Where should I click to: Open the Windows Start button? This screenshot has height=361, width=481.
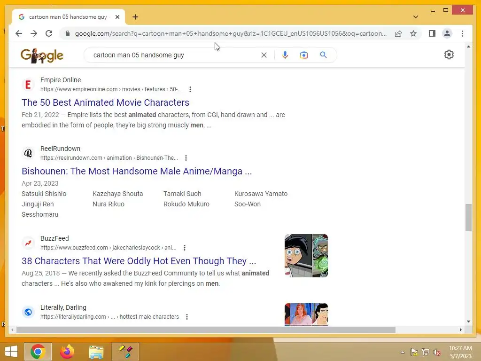tap(11, 352)
